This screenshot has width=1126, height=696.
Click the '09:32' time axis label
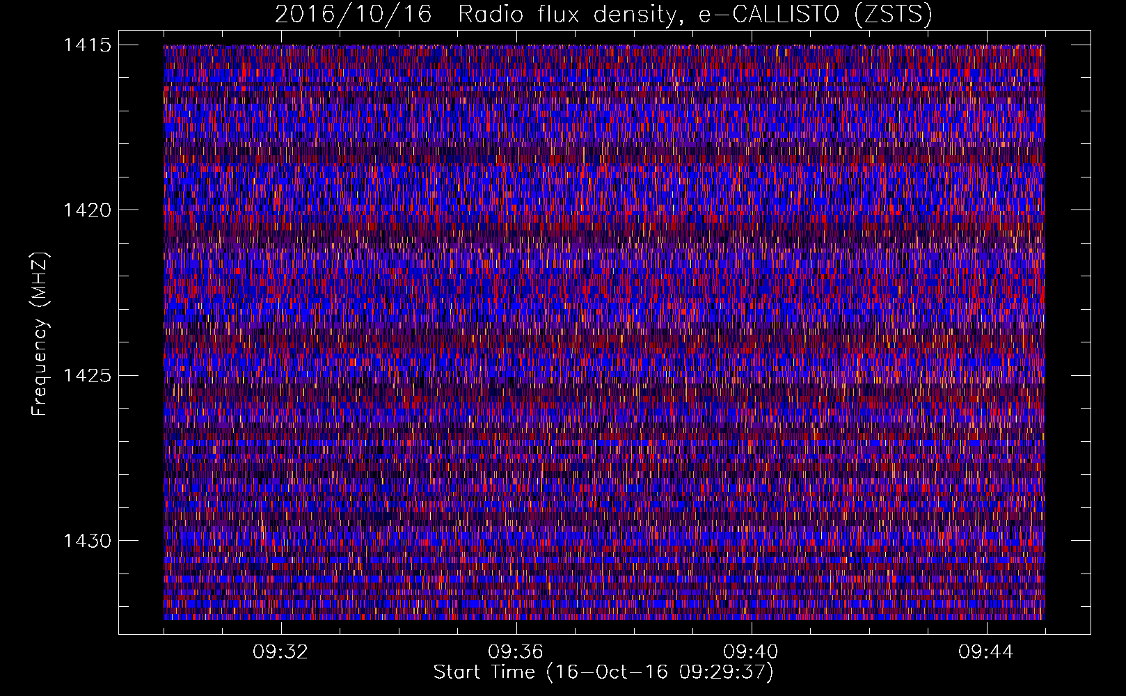pyautogui.click(x=280, y=652)
